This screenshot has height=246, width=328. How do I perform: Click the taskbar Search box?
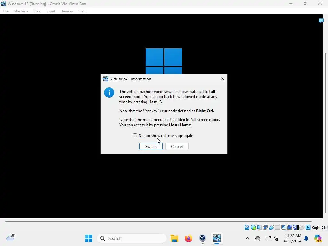coord(132,238)
